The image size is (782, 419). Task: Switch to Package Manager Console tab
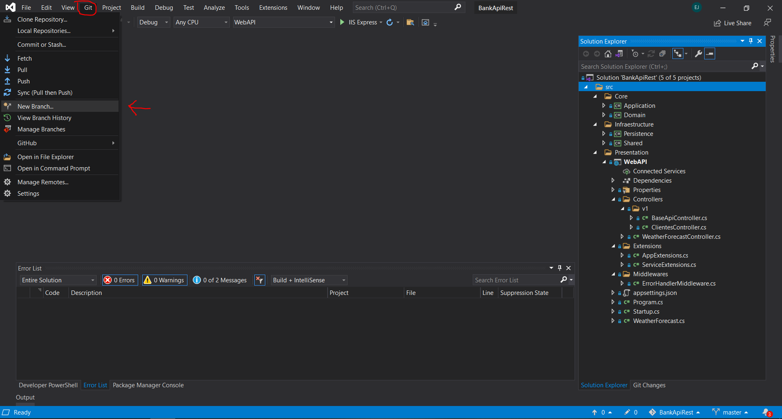(x=148, y=385)
